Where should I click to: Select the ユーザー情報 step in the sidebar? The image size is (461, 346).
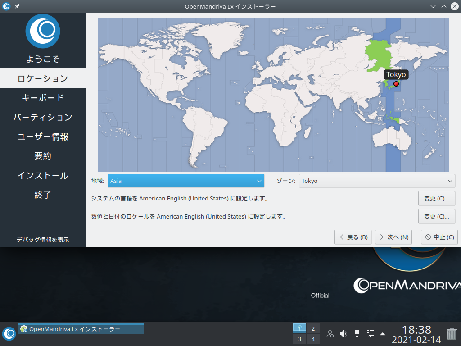click(x=43, y=137)
